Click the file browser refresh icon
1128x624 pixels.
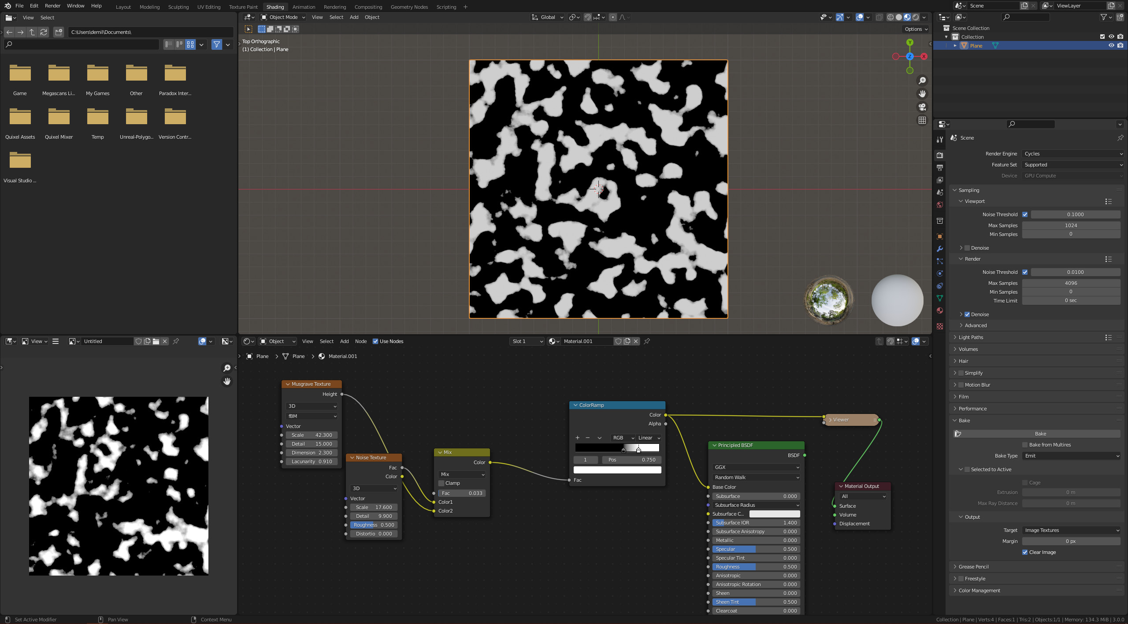(x=44, y=32)
